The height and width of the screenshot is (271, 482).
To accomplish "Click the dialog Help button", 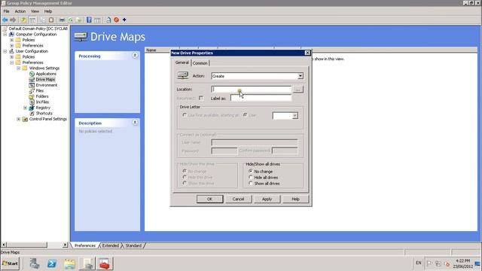I will pyautogui.click(x=295, y=199).
